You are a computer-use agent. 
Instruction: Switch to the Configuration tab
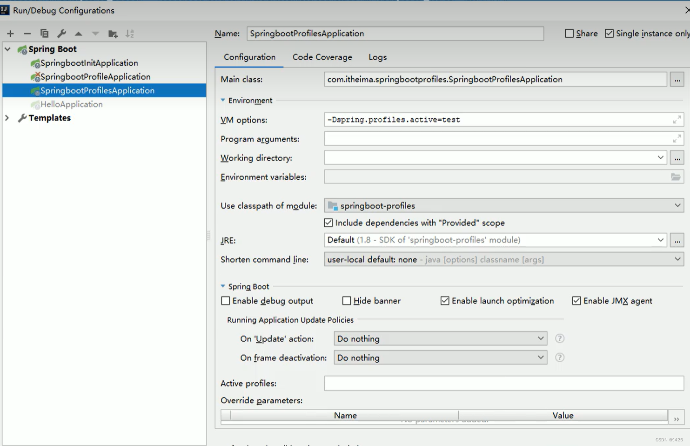pyautogui.click(x=249, y=57)
